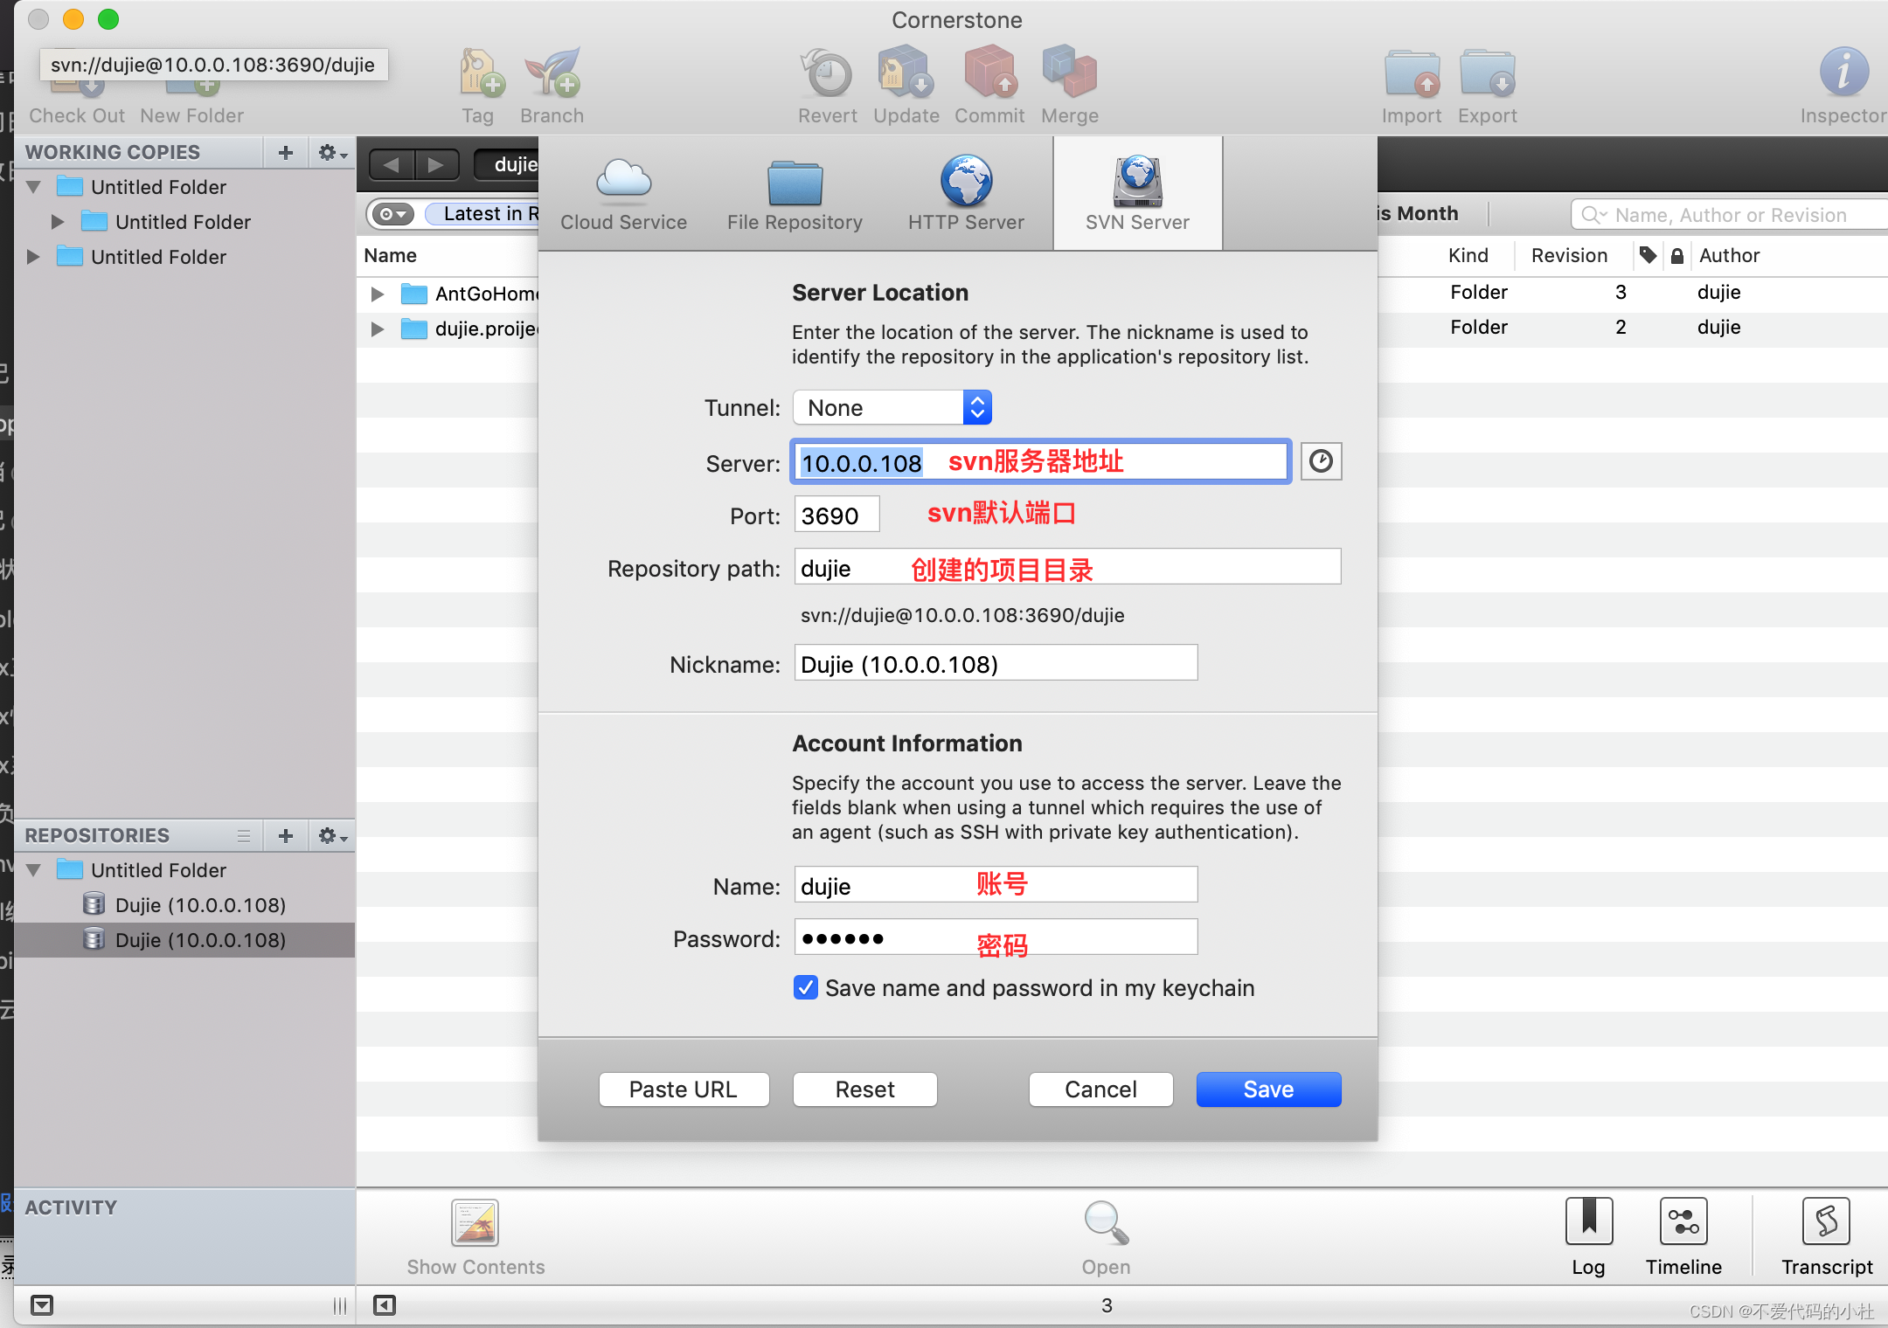Click the Cancel button
This screenshot has width=1888, height=1328.
[x=1100, y=1088]
